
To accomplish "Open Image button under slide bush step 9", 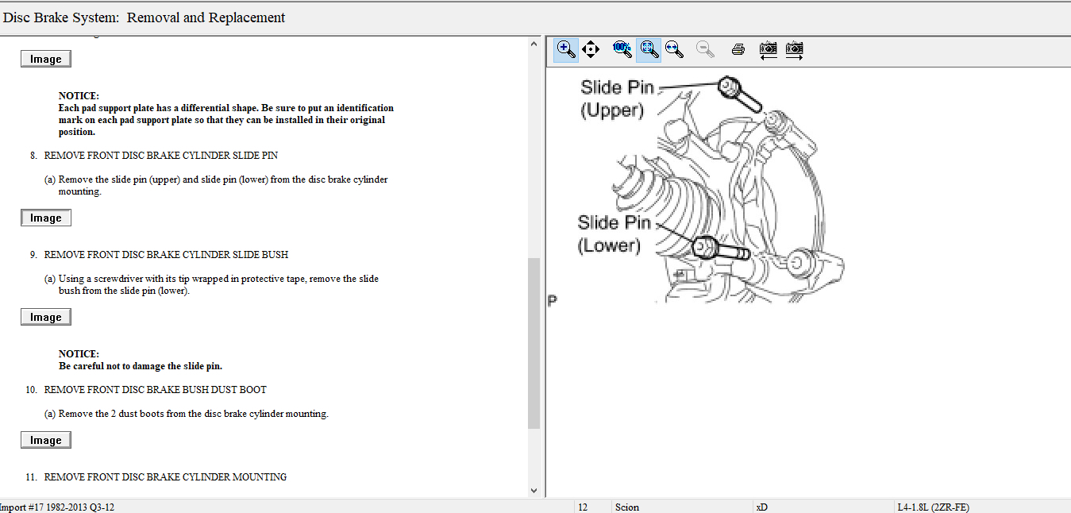I will point(46,318).
